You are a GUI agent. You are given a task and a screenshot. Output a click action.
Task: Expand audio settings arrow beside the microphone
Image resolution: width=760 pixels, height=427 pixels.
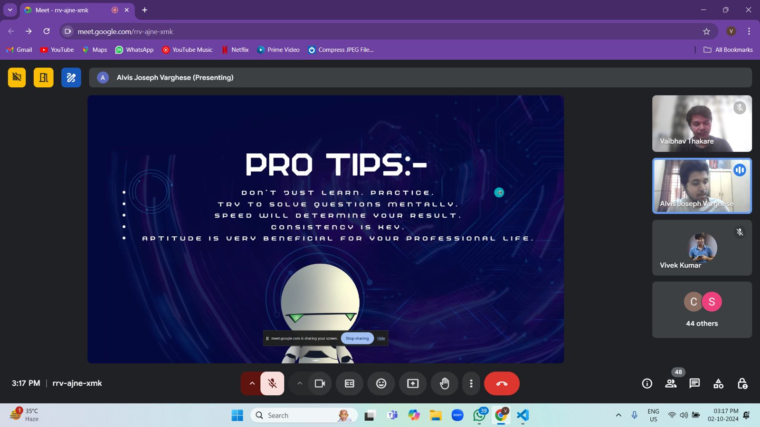click(252, 383)
